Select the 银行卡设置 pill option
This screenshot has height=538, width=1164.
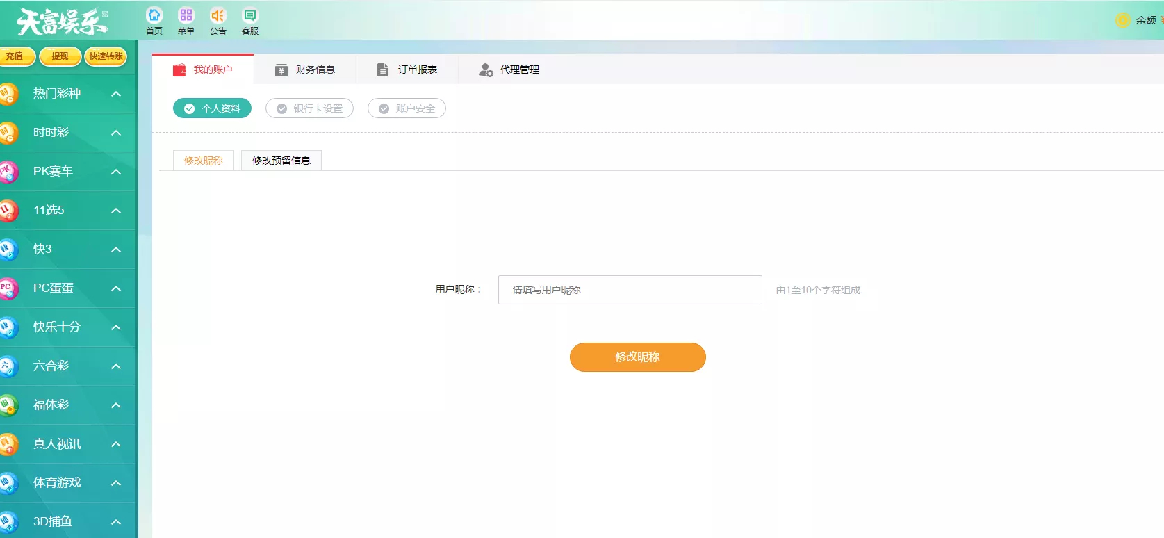tap(309, 108)
